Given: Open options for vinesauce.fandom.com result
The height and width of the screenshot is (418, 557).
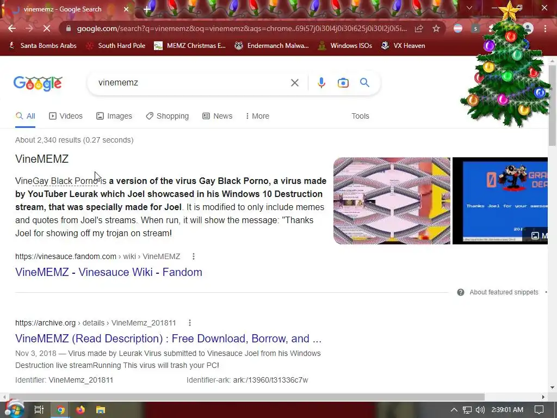Looking at the screenshot, I should click(193, 256).
